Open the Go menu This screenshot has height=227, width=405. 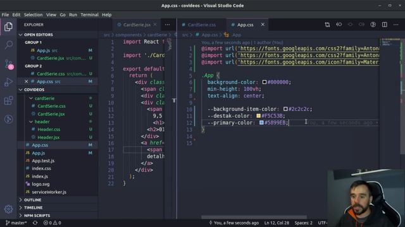pos(63,15)
